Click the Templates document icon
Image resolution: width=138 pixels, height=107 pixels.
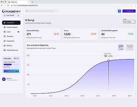(x=5, y=36)
